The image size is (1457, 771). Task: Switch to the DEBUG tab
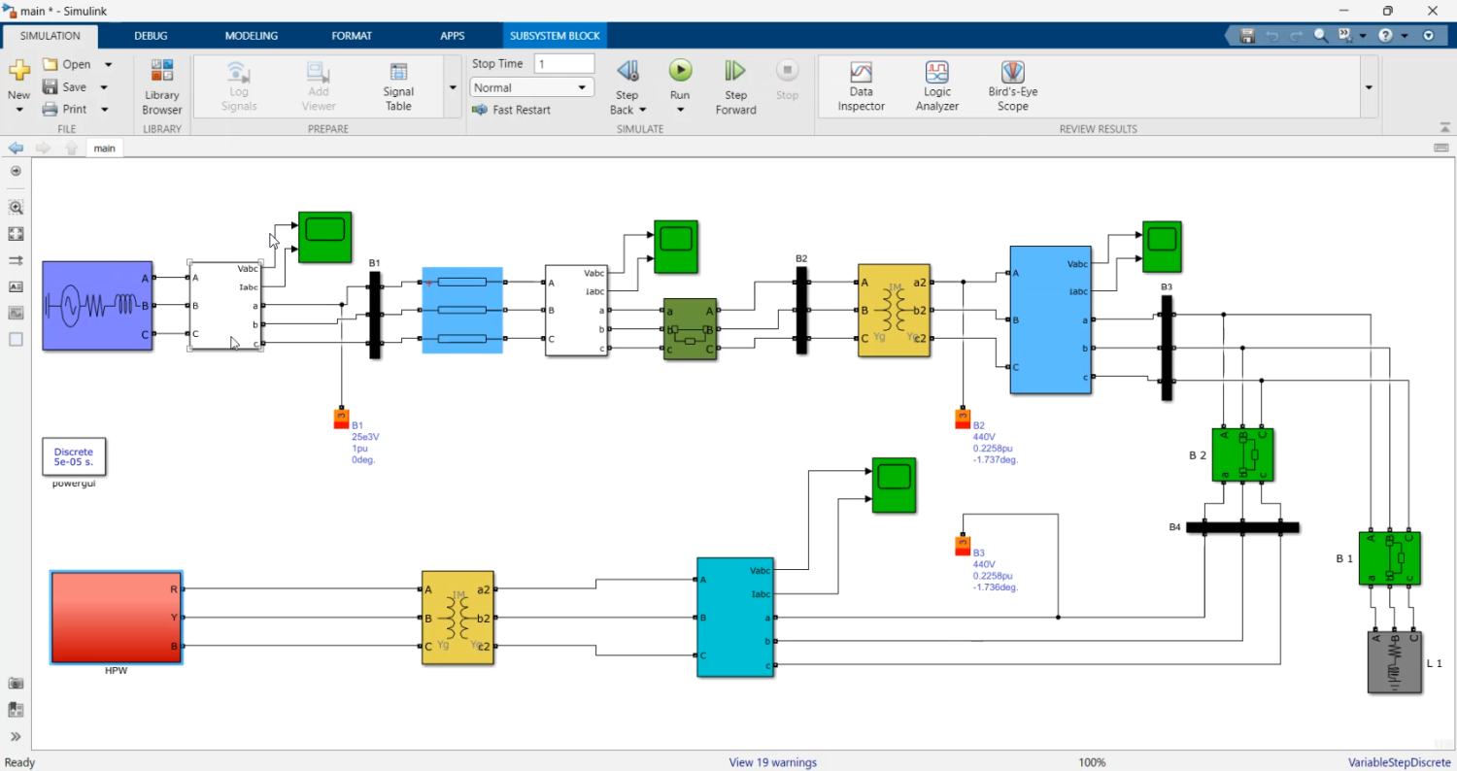coord(151,36)
